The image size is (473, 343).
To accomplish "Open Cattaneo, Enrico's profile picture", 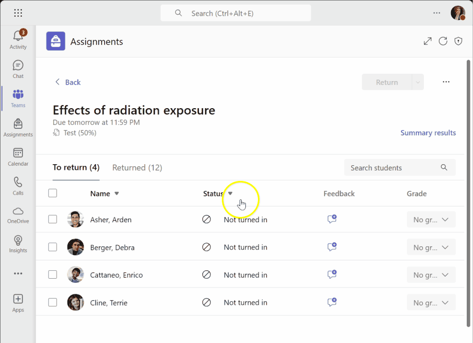I will (75, 275).
